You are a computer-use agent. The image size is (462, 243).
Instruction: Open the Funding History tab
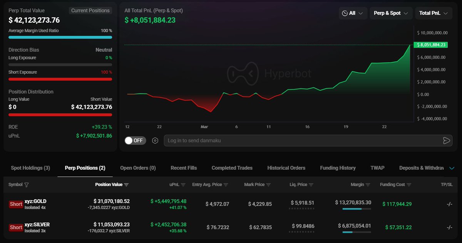(338, 168)
